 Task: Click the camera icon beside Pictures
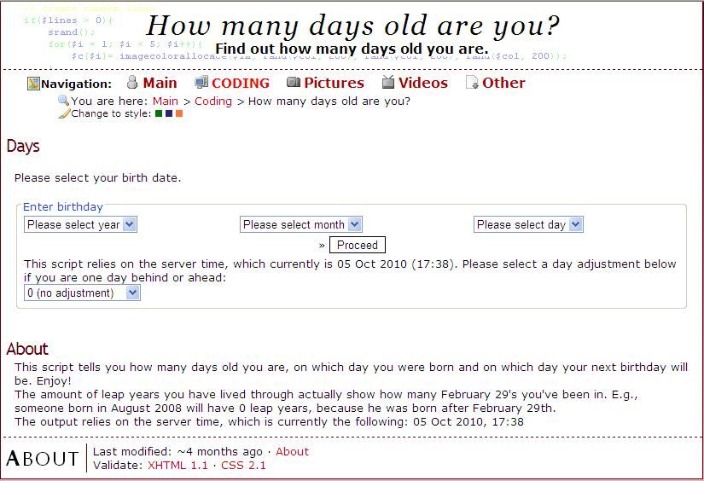pyautogui.click(x=294, y=82)
